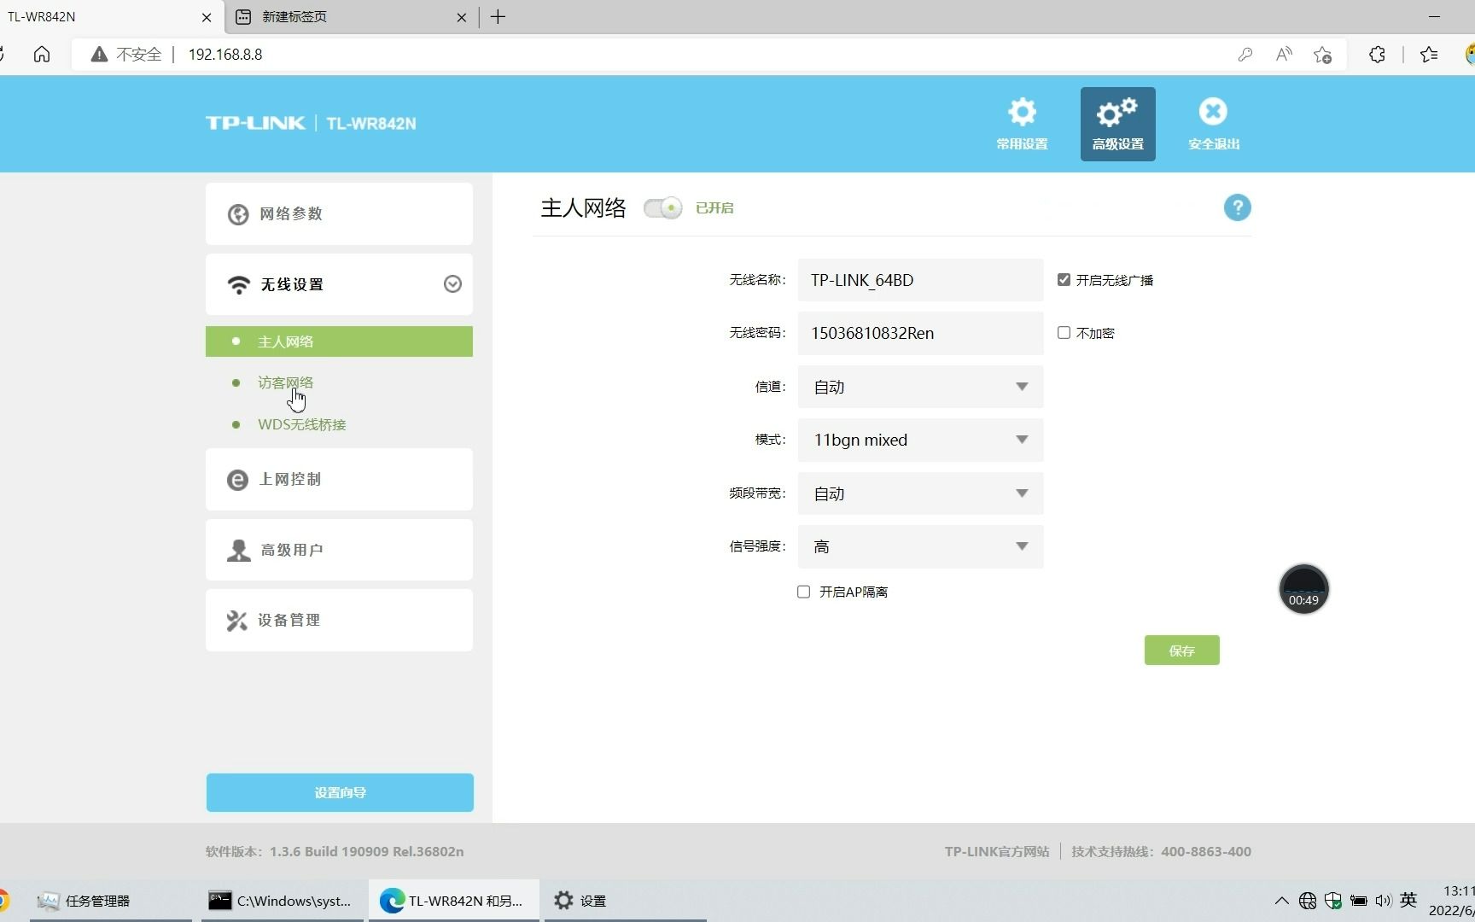The image size is (1475, 922).
Task: Enable 开启AP隔离 checkbox
Action: pos(803,592)
